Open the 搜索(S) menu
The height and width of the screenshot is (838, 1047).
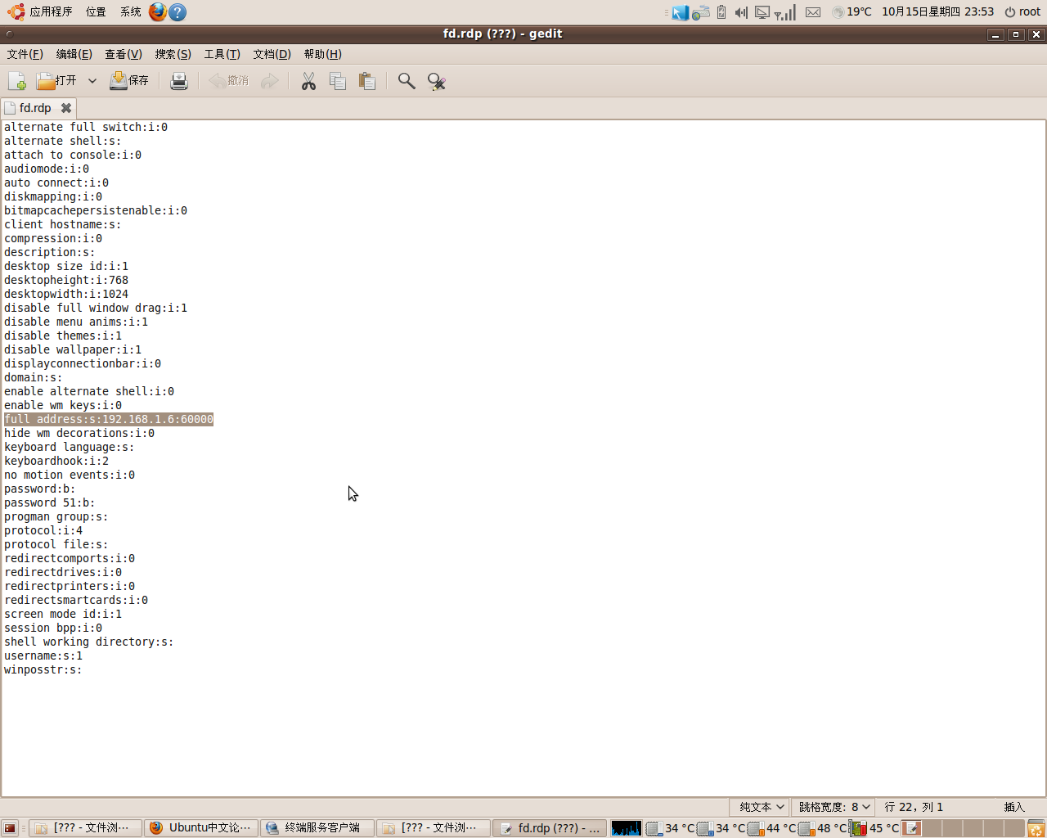point(173,54)
